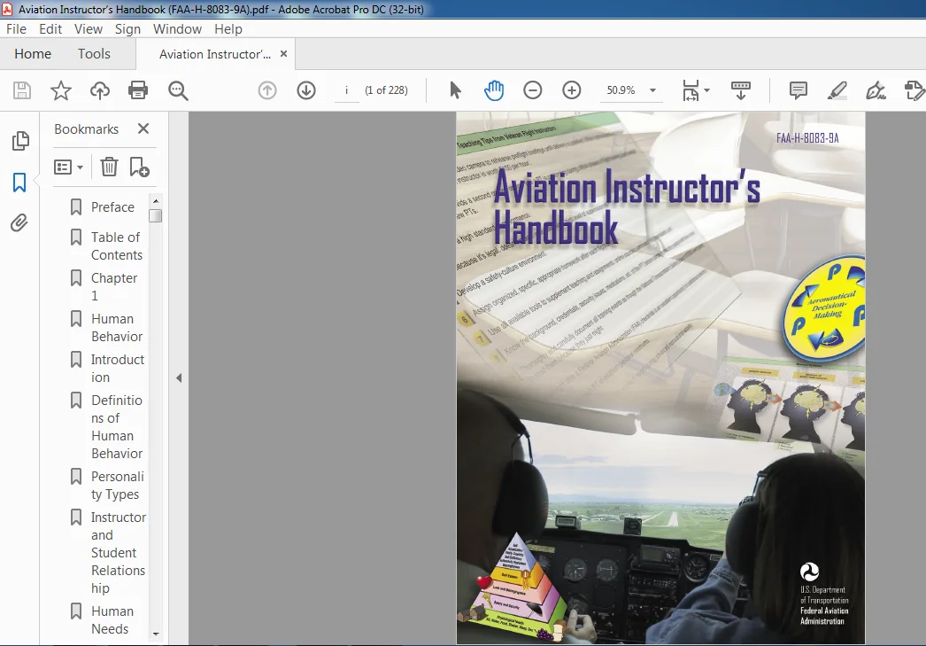Open fit page options dropdown arrow
This screenshot has height=646, width=926.
point(707,90)
